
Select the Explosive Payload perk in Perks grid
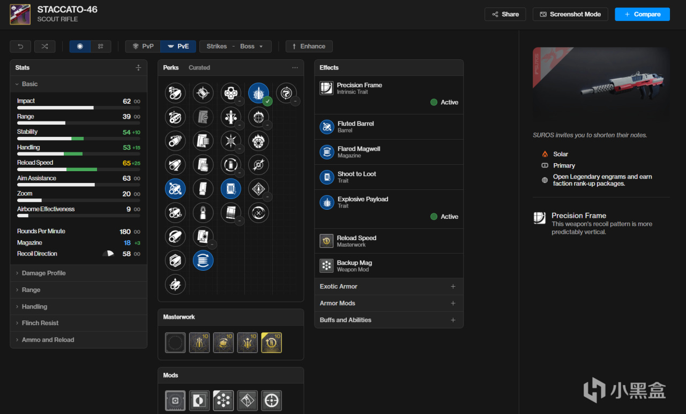click(x=259, y=93)
